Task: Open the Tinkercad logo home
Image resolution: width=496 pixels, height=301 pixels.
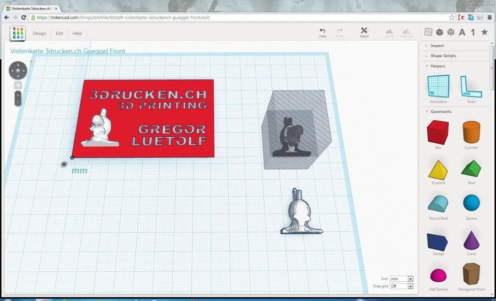Action: pyautogui.click(x=18, y=34)
